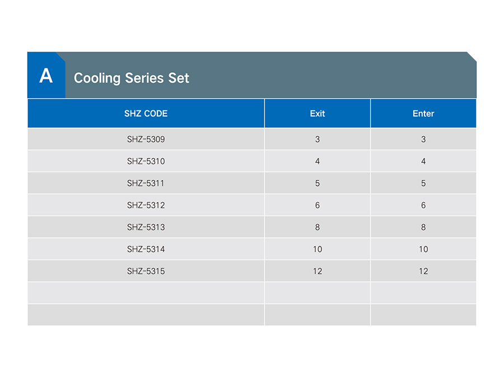The image size is (504, 378).
Task: Select the SHZ-5311 code cell
Action: tap(146, 183)
